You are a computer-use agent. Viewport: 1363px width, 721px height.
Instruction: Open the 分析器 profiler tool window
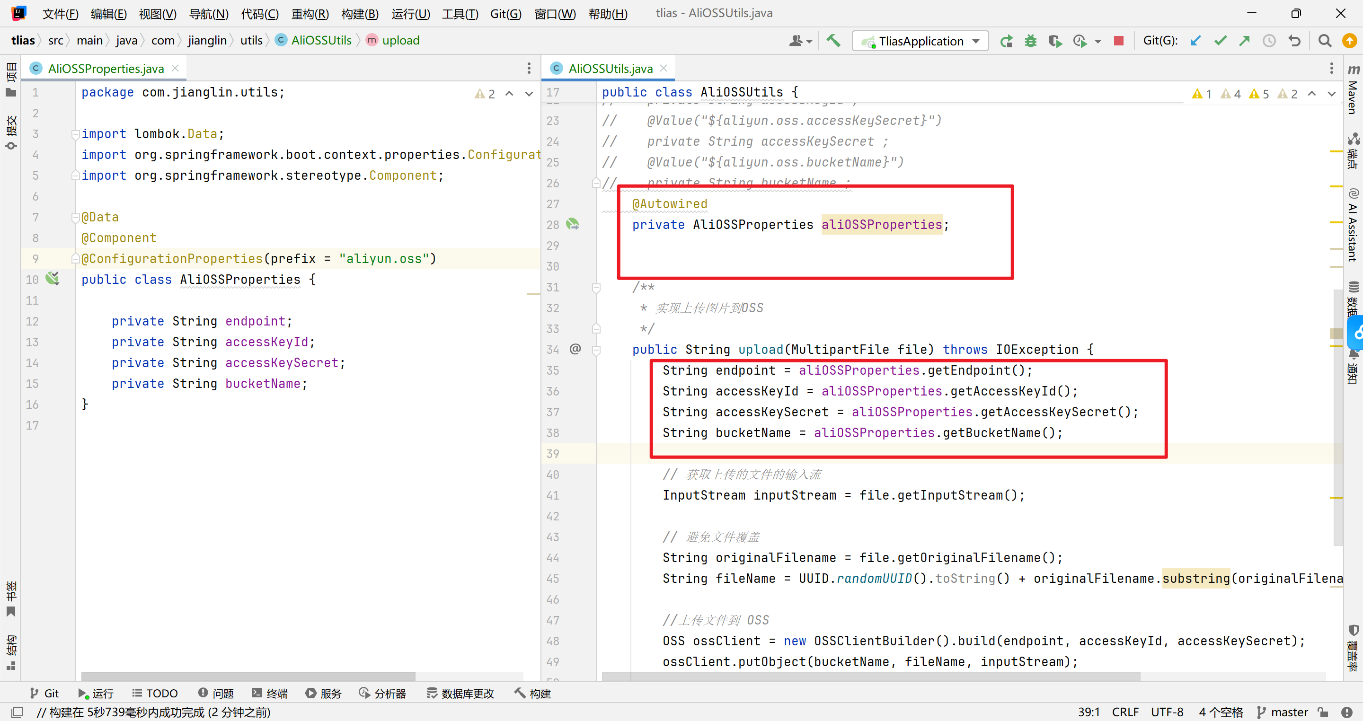(382, 693)
